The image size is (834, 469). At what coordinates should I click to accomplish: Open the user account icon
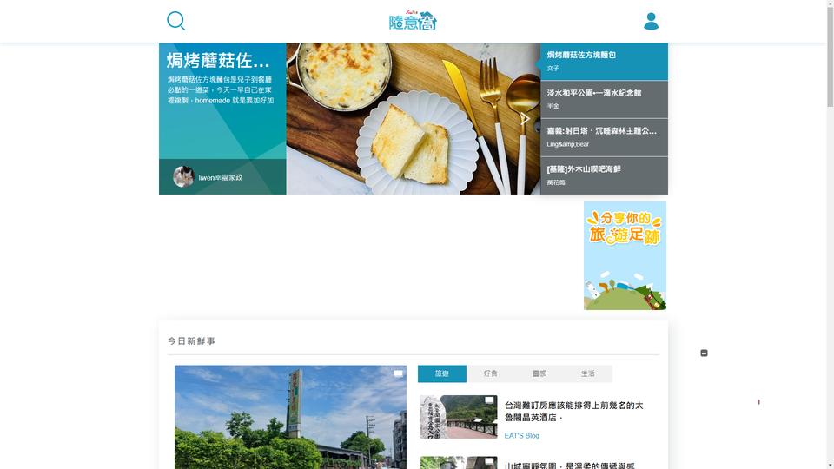click(x=651, y=21)
